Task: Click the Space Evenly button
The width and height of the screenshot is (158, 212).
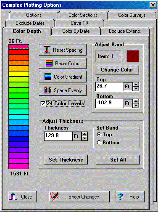Action: [x=63, y=90]
